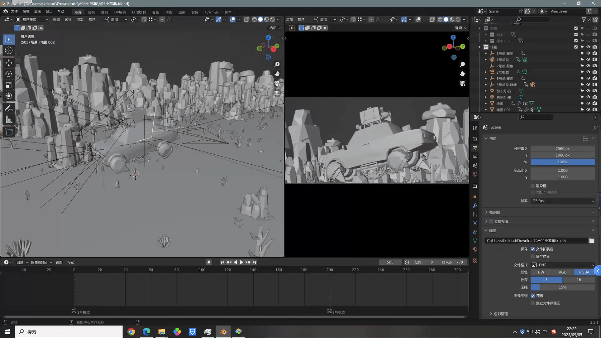Enable Cache Result checkbox
Image resolution: width=601 pixels, height=338 pixels.
pyautogui.click(x=533, y=256)
